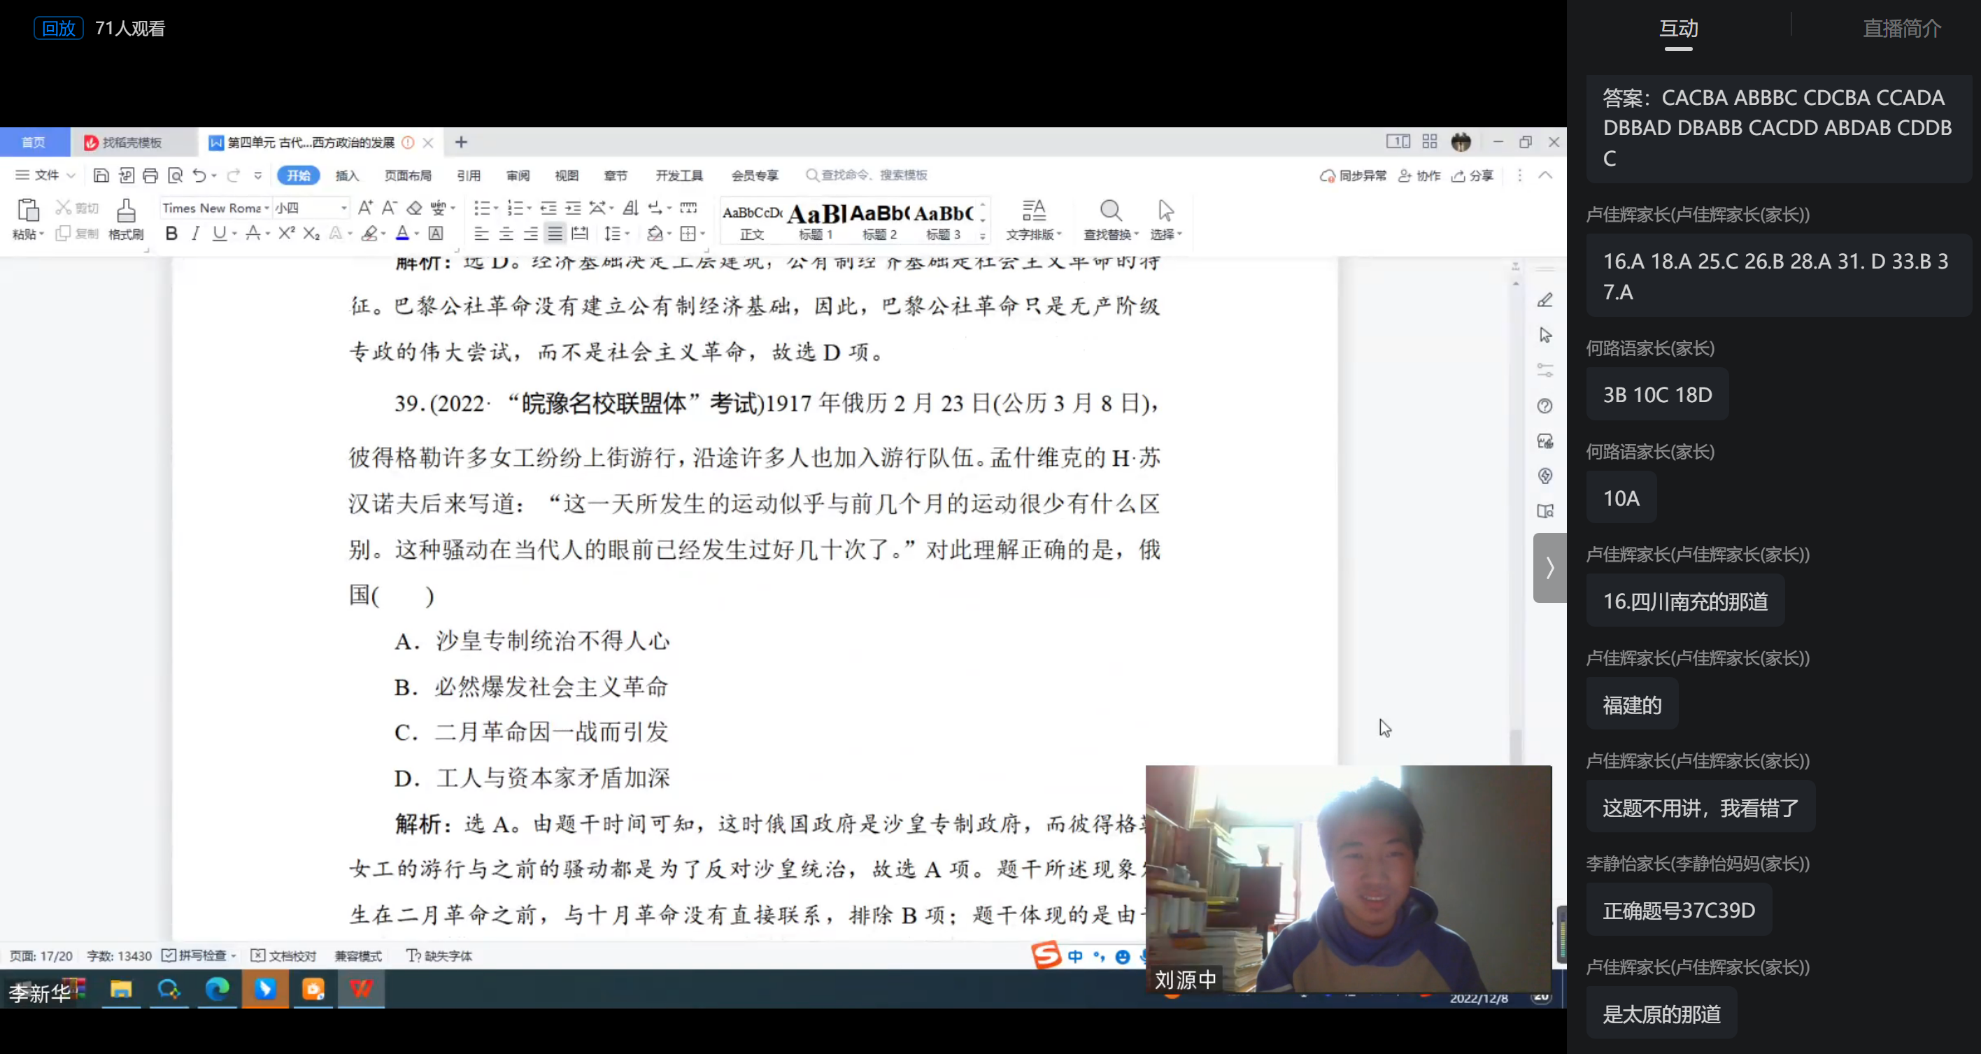Switch to the 直播简介 tab
Viewport: 1981px width, 1054px height.
point(1902,29)
